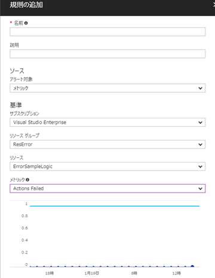This screenshot has height=278, width=215.
Task: Open the Actions Failed metric dropdown
Action: click(x=107, y=188)
